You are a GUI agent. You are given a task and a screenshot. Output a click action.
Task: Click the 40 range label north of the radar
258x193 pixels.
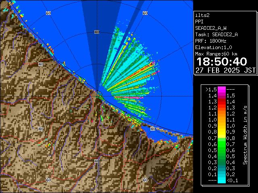point(97,32)
